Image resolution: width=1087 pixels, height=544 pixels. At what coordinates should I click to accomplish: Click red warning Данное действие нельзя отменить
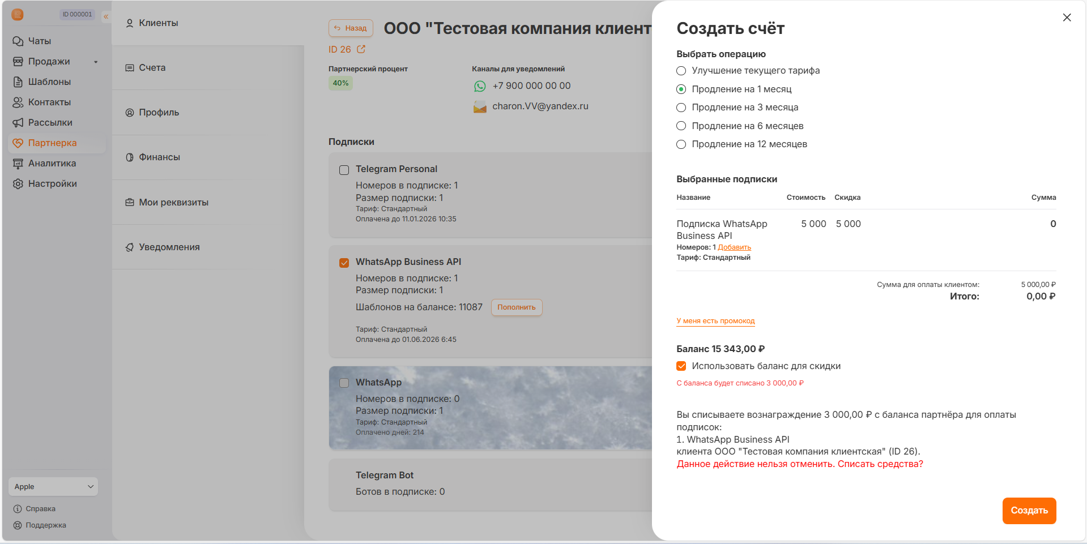coord(800,464)
